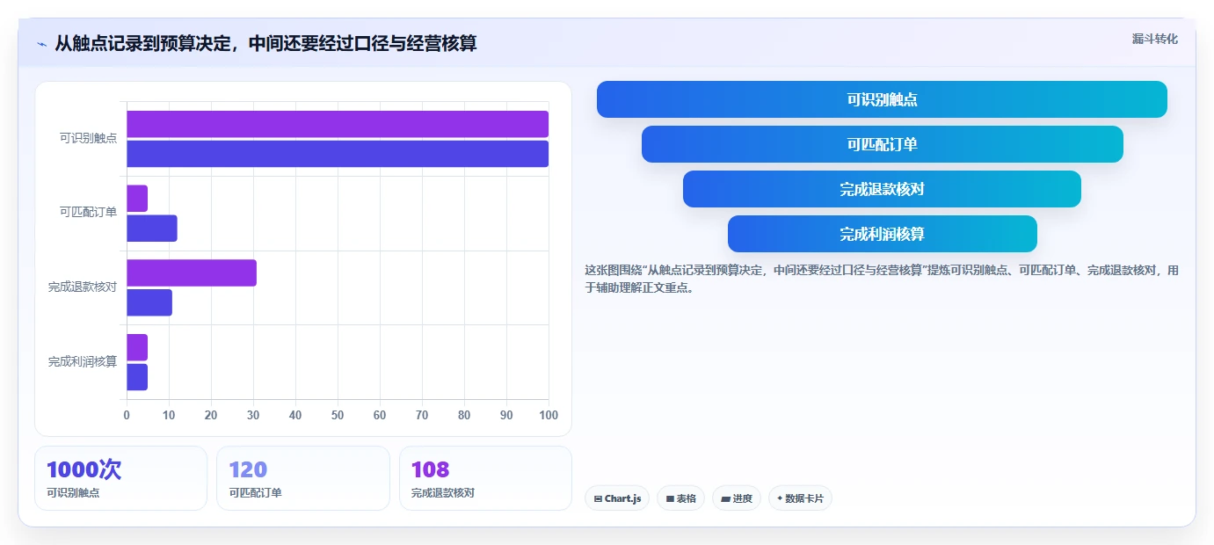The height and width of the screenshot is (545, 1214).
Task: Click the 120 可匹配订单 stat card
Action: [303, 478]
